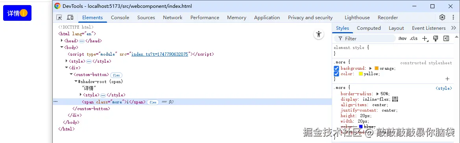Viewport: 460px width, 143px height.
Task: Click the align-items: center declaration
Action: (364, 105)
